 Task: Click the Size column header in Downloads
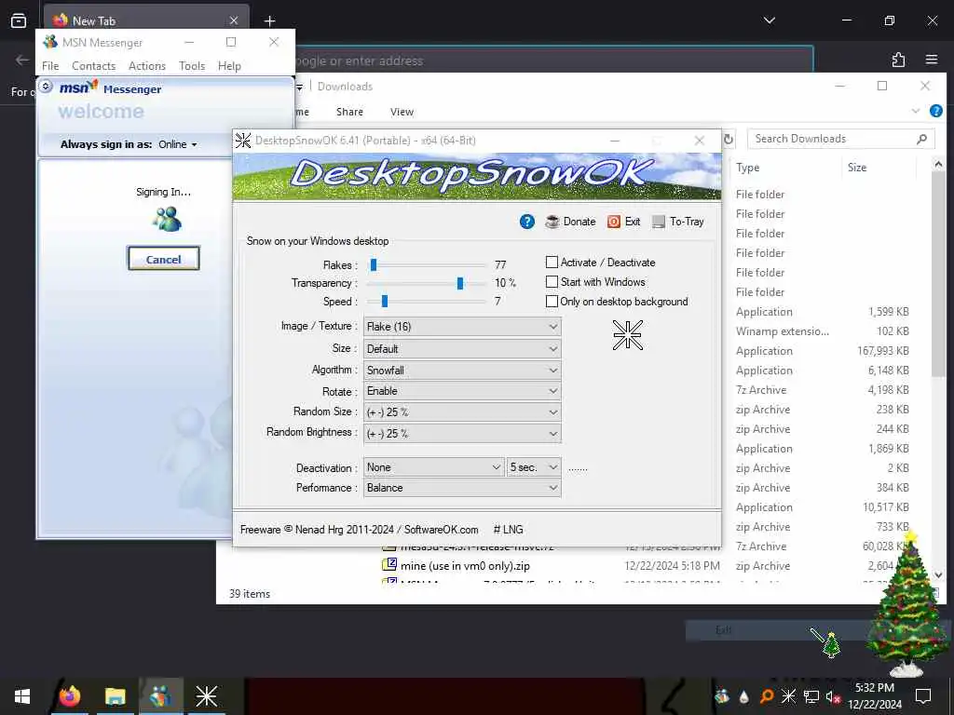(857, 168)
